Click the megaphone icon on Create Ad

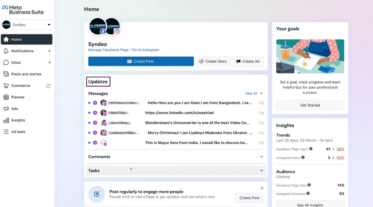coord(238,61)
